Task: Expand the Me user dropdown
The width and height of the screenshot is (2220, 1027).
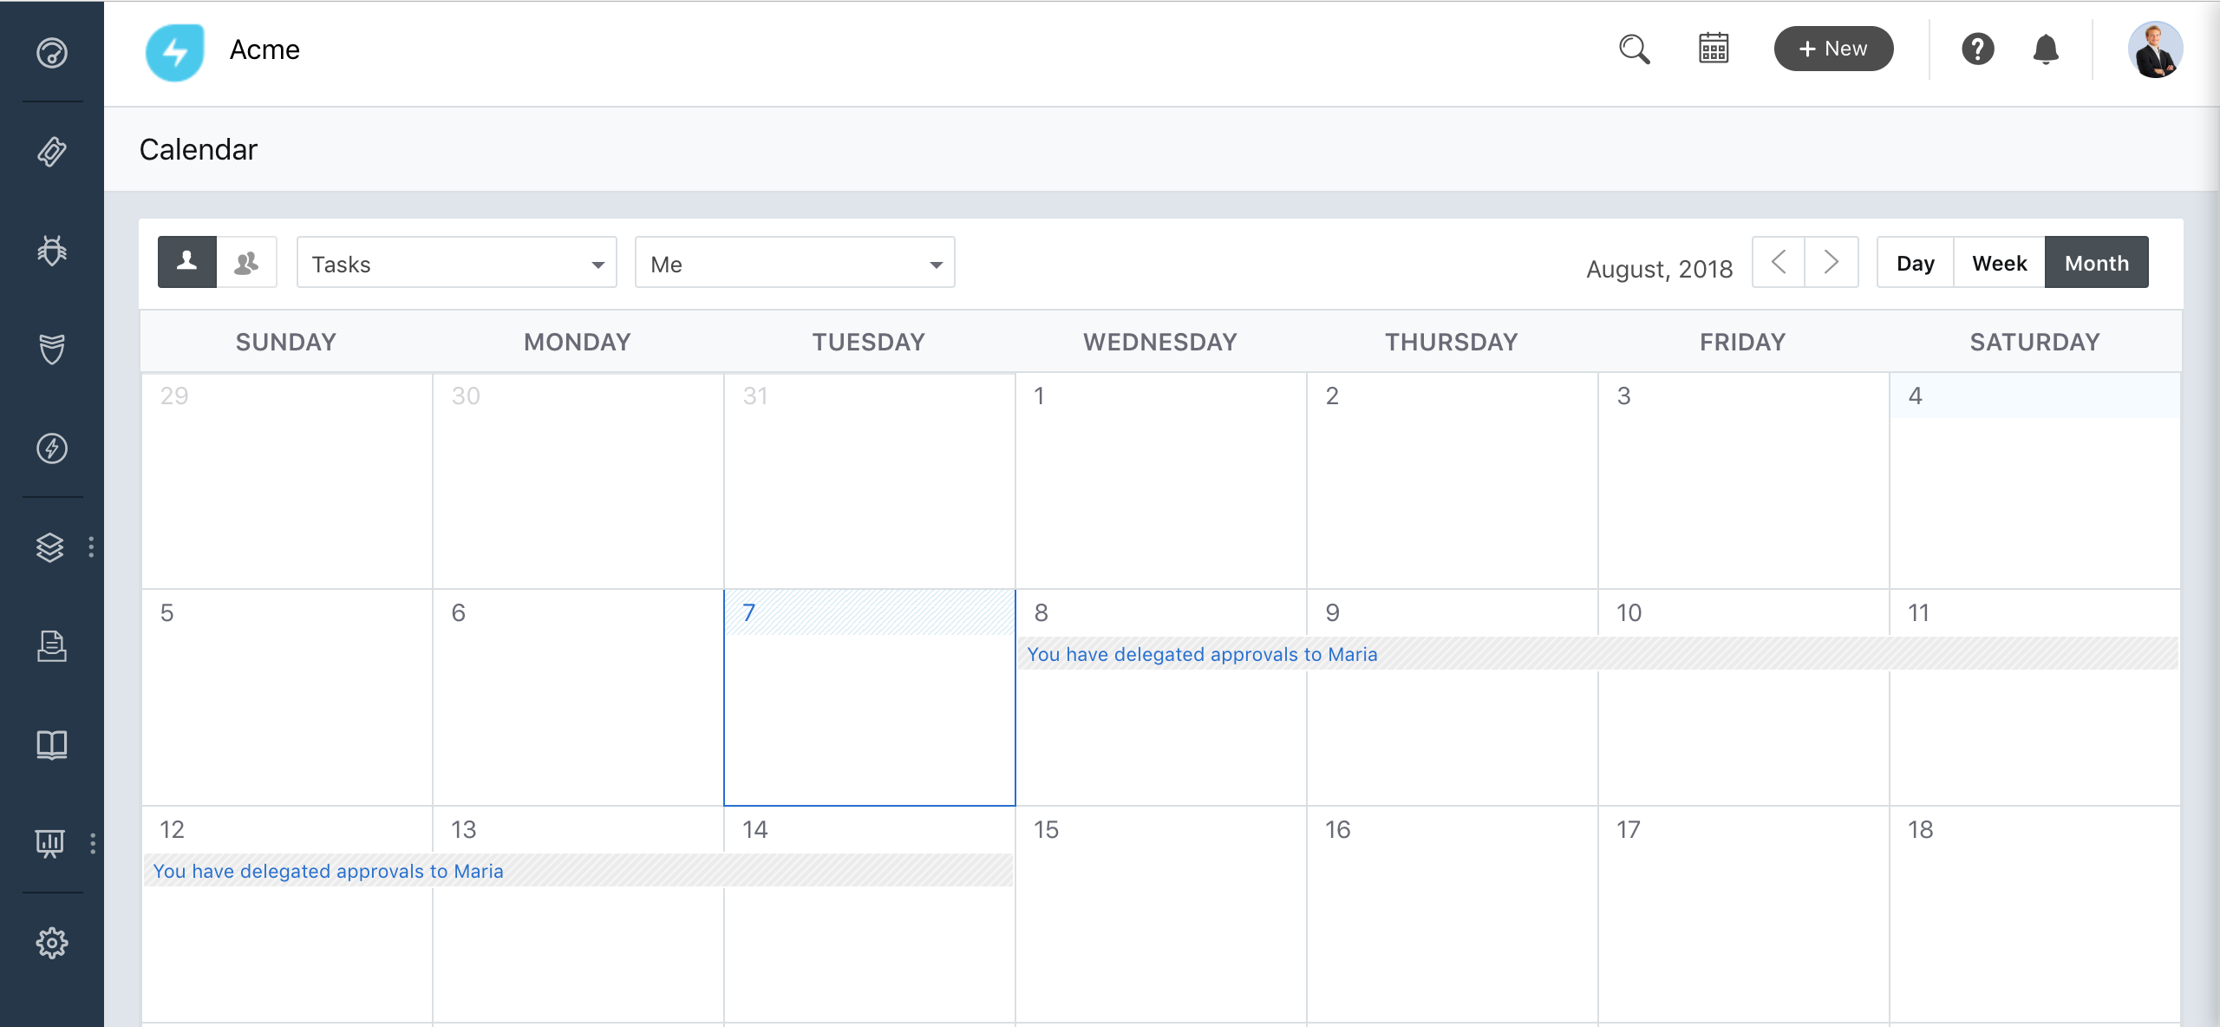Action: pos(794,264)
